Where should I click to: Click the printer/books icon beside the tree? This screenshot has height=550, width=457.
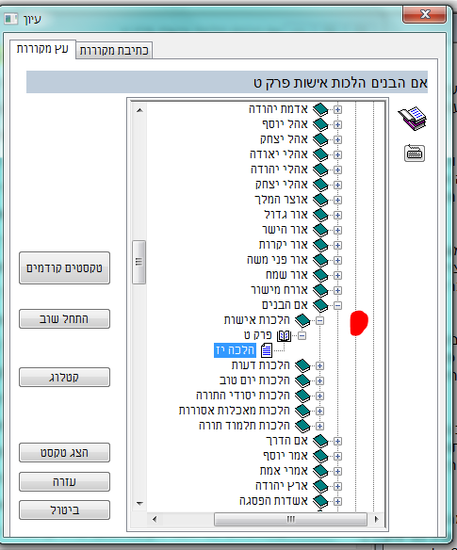click(x=412, y=119)
